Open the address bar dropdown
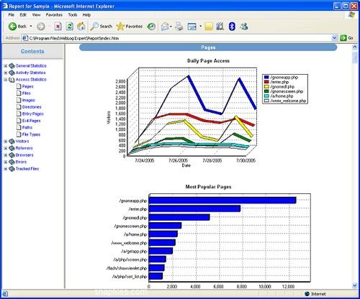The image size is (360, 299). click(334, 38)
